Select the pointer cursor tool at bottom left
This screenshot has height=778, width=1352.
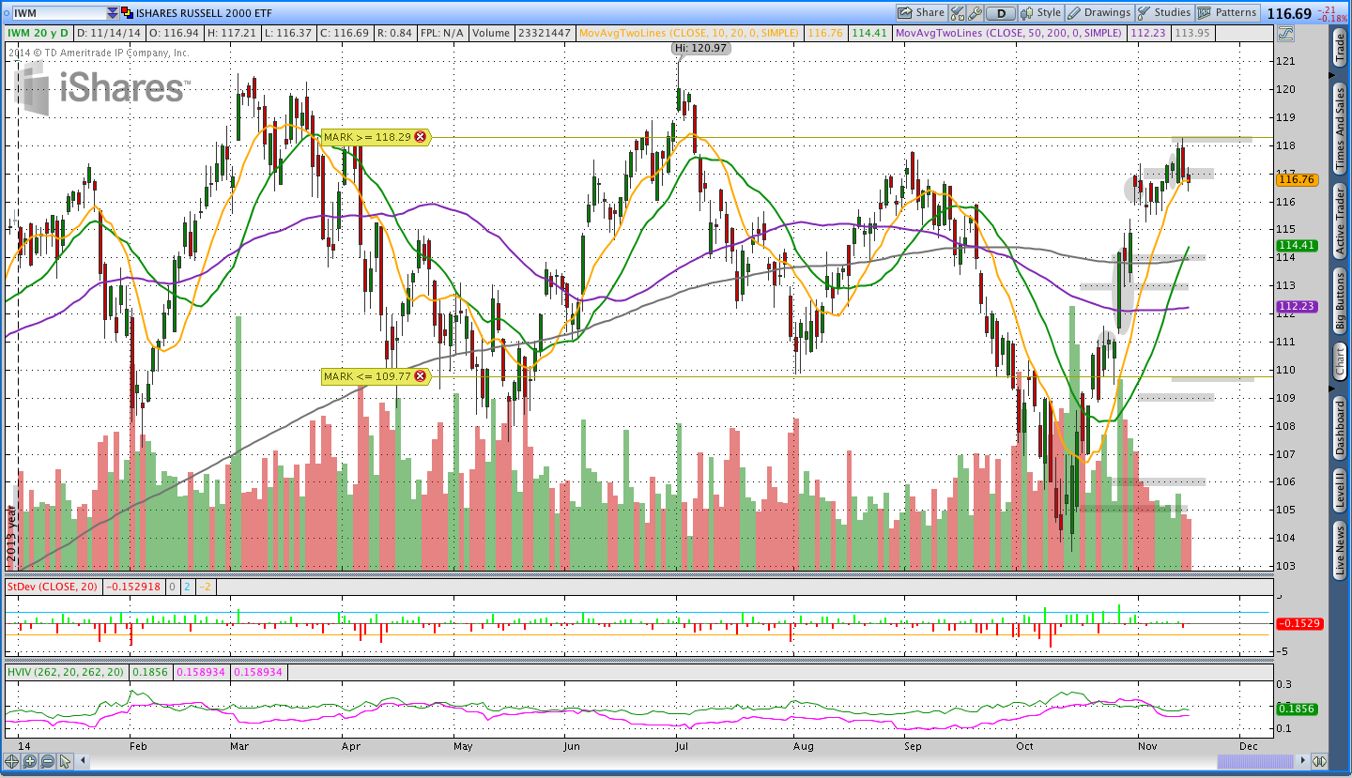point(65,761)
